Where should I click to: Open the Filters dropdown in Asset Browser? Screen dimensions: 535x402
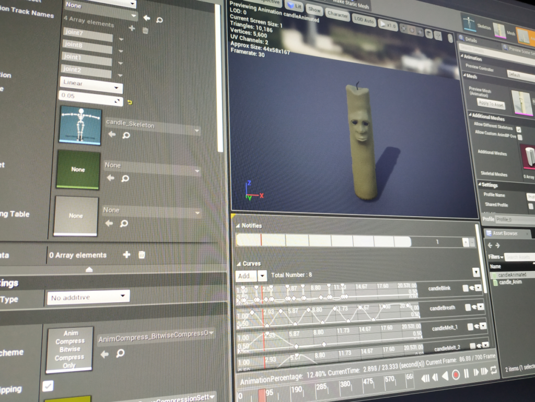(495, 257)
